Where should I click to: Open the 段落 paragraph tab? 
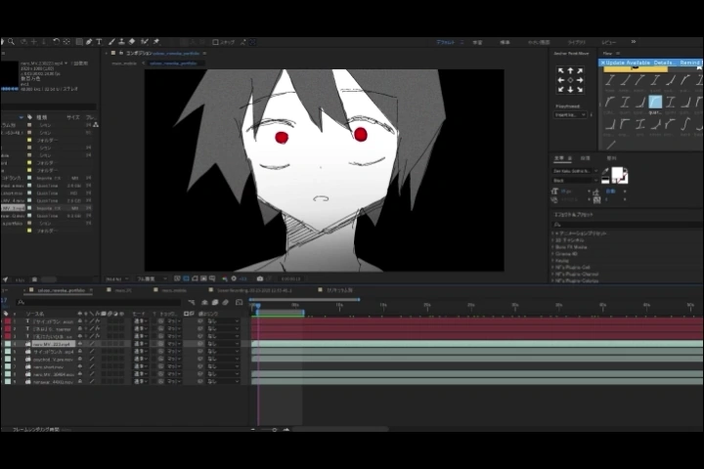pos(585,158)
